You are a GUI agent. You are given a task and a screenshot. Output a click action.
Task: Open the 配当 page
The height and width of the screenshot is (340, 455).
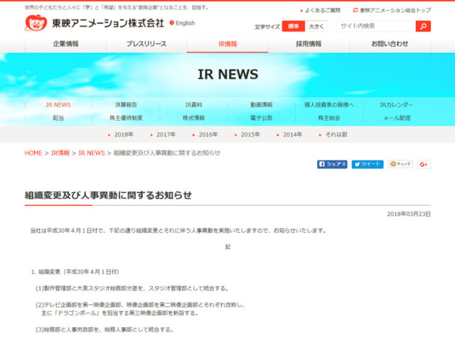[x=58, y=118]
